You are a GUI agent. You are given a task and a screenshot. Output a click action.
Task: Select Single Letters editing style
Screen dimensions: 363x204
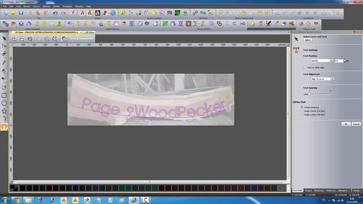point(302,114)
